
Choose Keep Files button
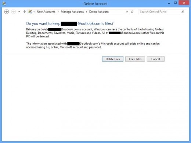135,59
